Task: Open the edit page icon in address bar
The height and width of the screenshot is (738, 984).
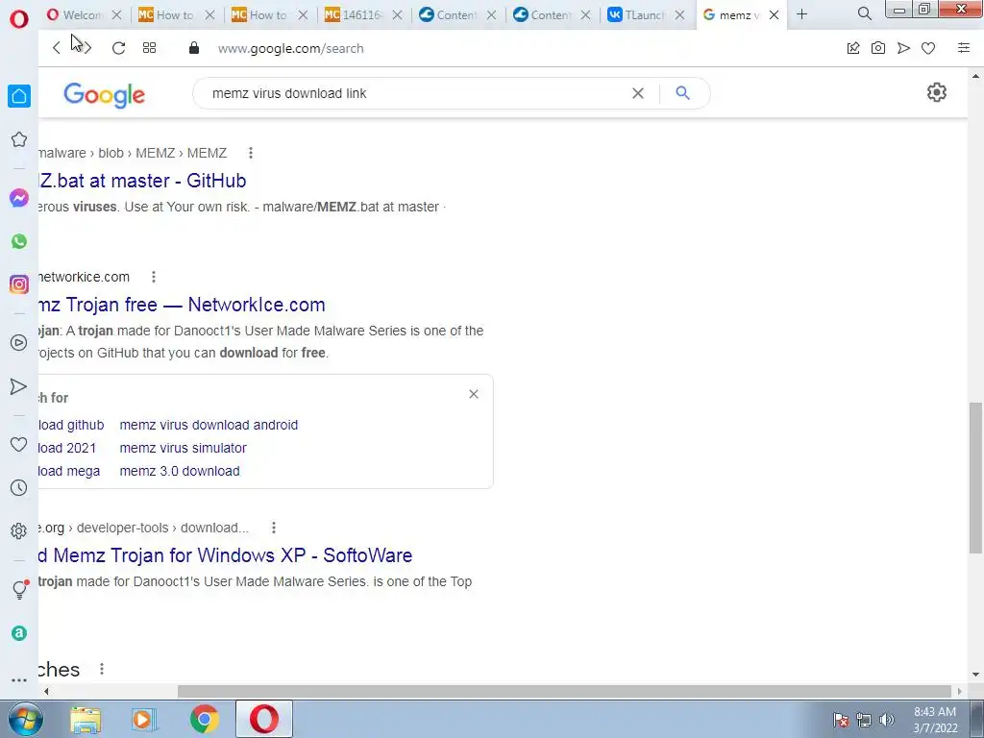Action: pos(853,48)
